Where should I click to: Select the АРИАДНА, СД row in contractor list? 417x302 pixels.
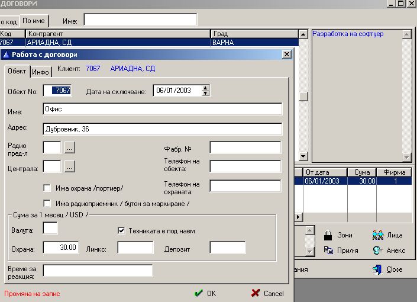[x=149, y=43]
